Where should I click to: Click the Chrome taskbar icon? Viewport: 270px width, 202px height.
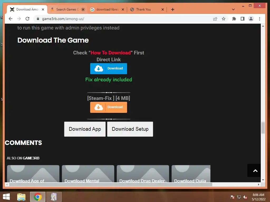coord(37,197)
